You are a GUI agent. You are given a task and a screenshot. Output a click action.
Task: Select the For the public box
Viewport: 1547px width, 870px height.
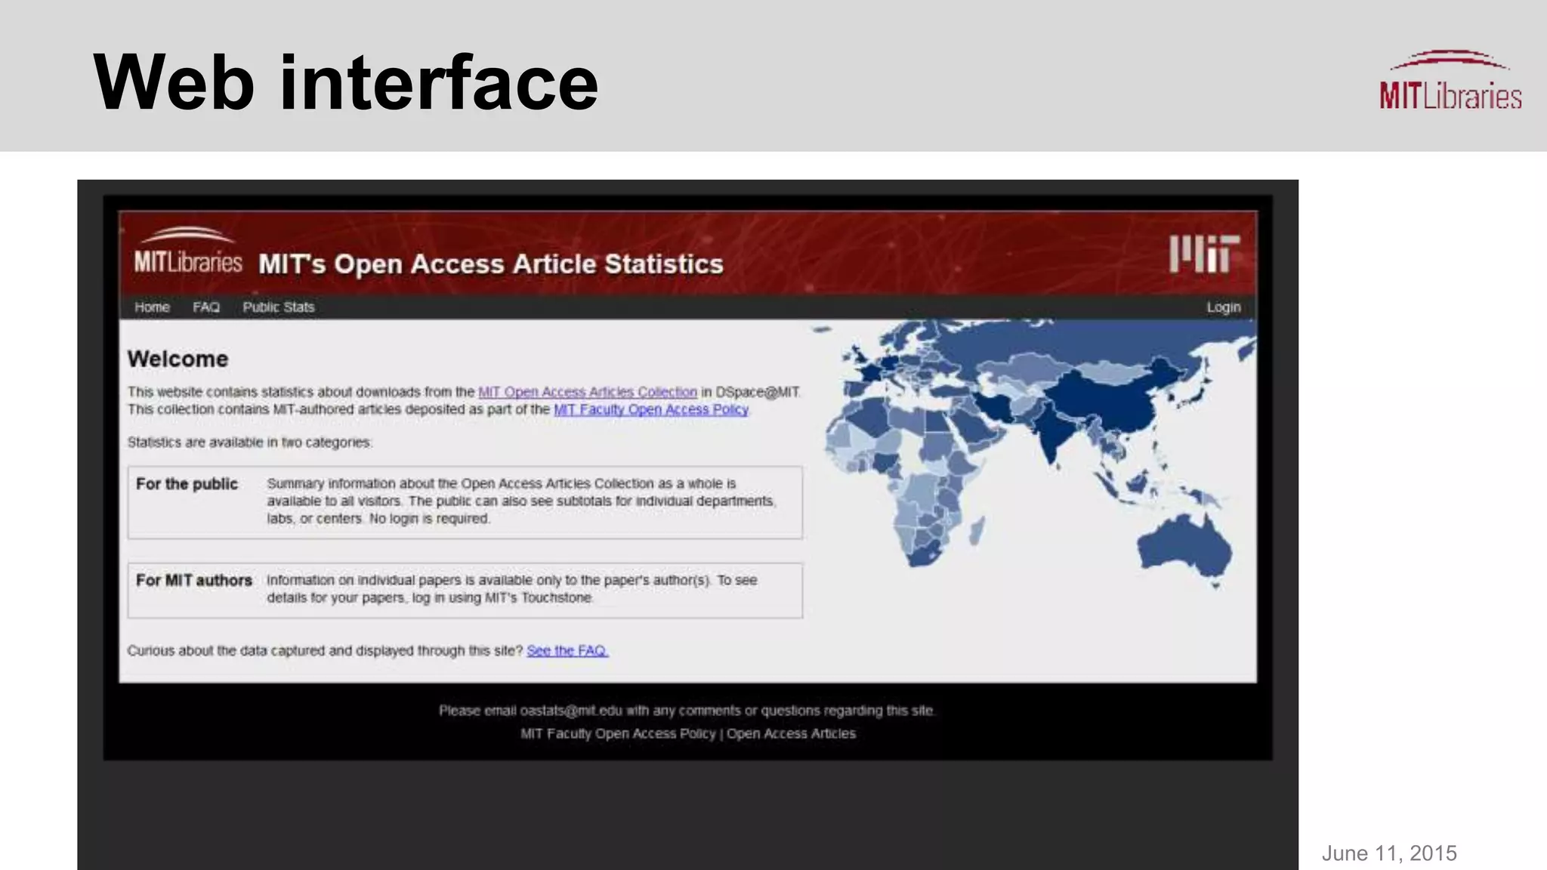(465, 502)
